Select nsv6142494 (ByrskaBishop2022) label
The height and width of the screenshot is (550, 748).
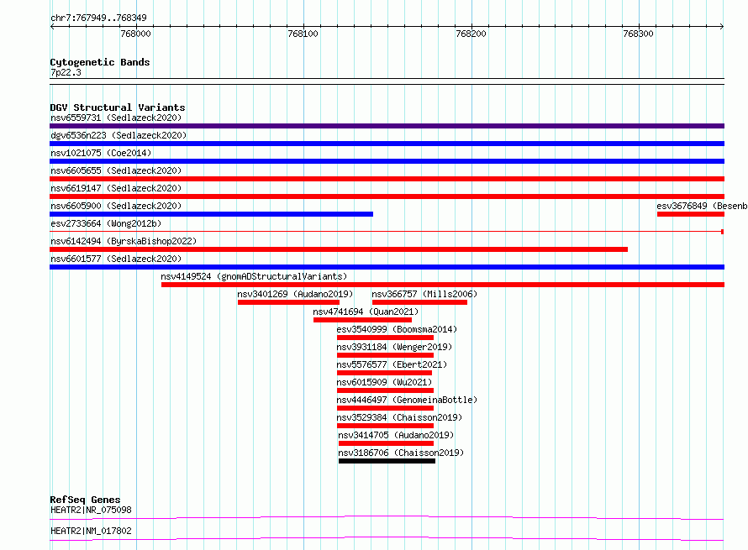pyautogui.click(x=124, y=241)
